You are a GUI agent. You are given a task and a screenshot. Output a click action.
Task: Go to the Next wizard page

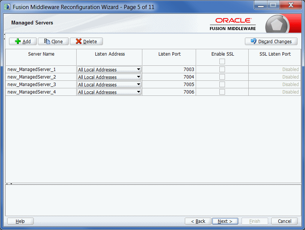tap(225, 221)
